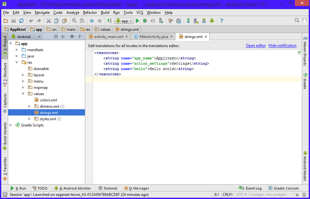
Task: Open the Android Monitor tool window
Action: [x=73, y=188]
